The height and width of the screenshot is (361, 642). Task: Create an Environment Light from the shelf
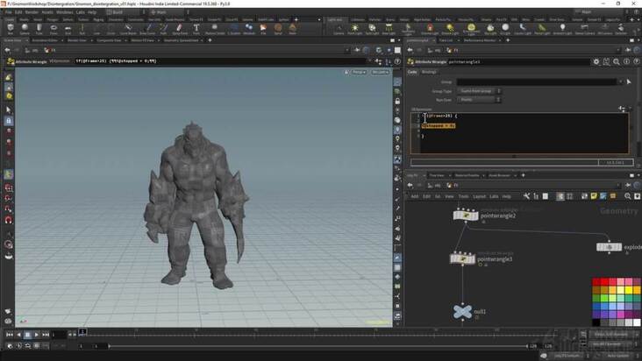click(x=471, y=29)
